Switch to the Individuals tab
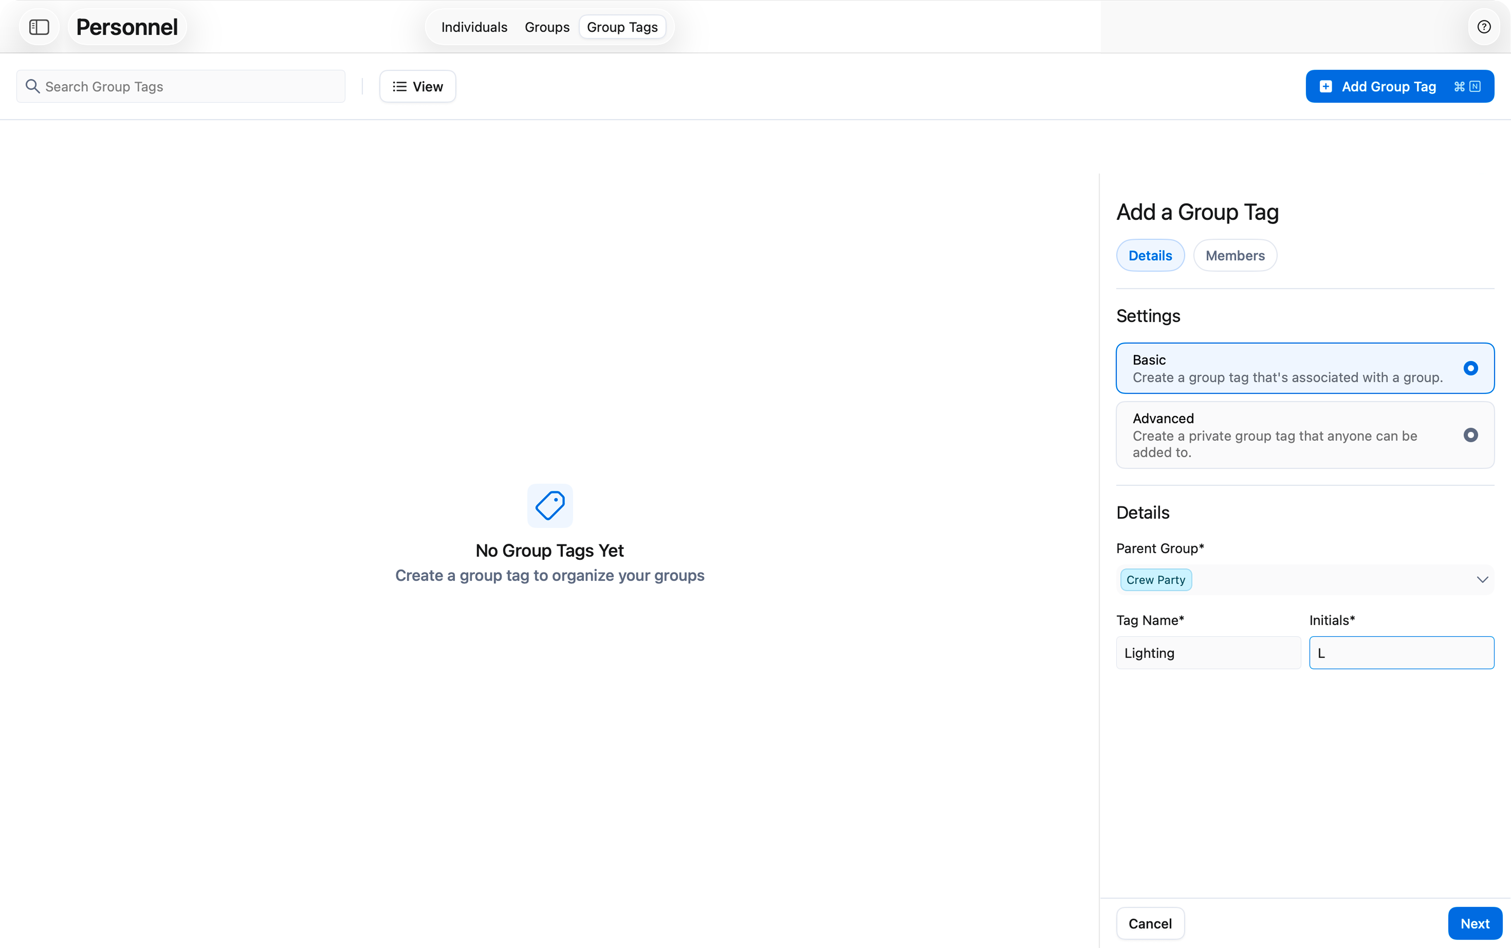1511x948 pixels. point(474,27)
